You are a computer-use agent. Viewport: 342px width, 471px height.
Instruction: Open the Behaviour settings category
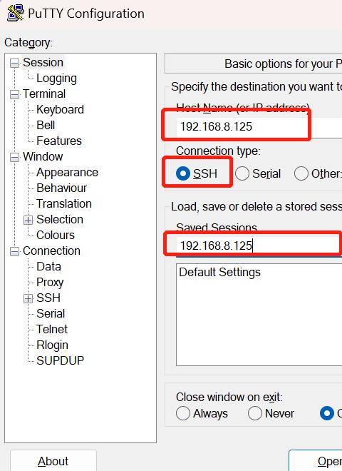pyautogui.click(x=61, y=188)
